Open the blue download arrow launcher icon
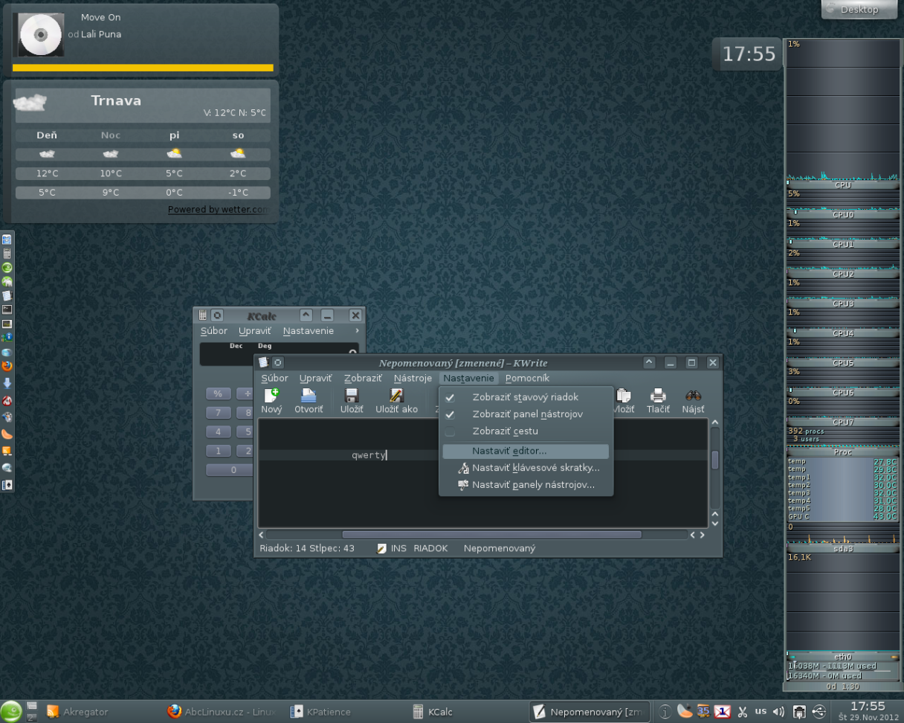904x723 pixels. 7,384
